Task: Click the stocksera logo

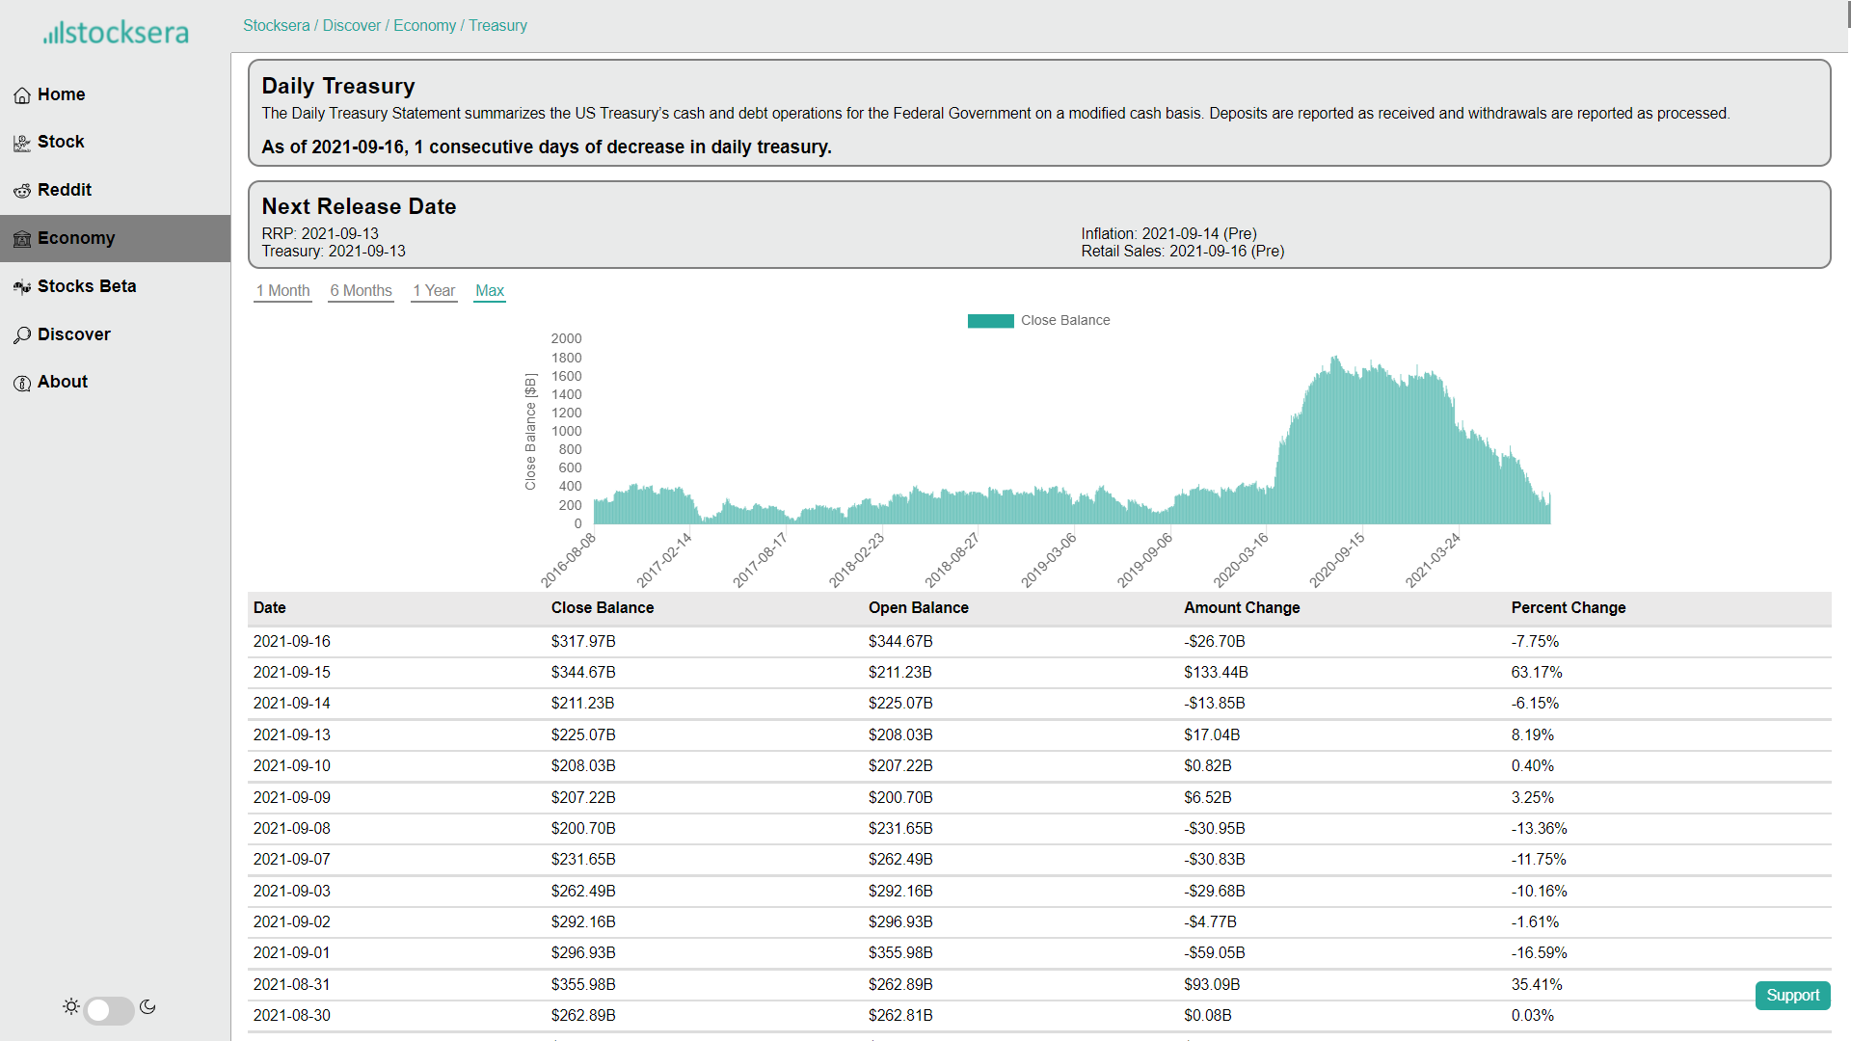Action: click(116, 33)
